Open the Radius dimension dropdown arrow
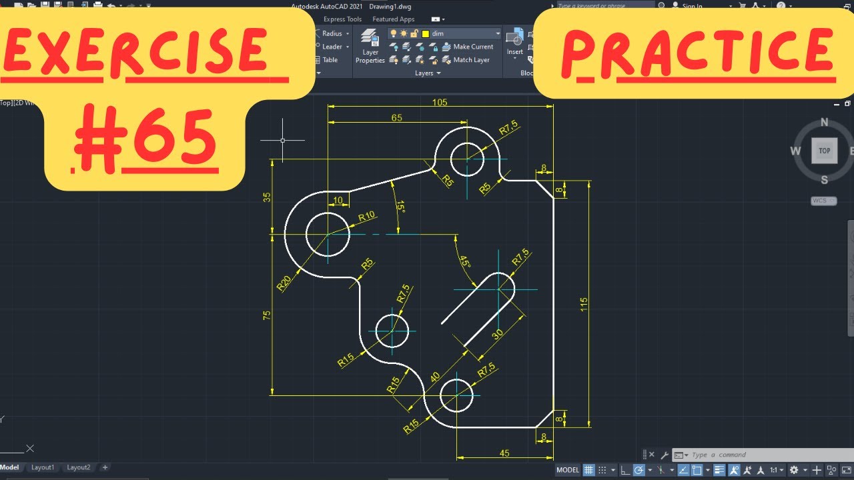Image resolution: width=854 pixels, height=480 pixels. 348,33
